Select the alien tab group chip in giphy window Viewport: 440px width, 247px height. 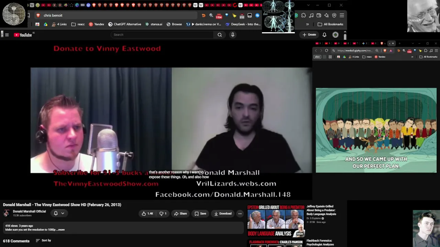click(317, 57)
